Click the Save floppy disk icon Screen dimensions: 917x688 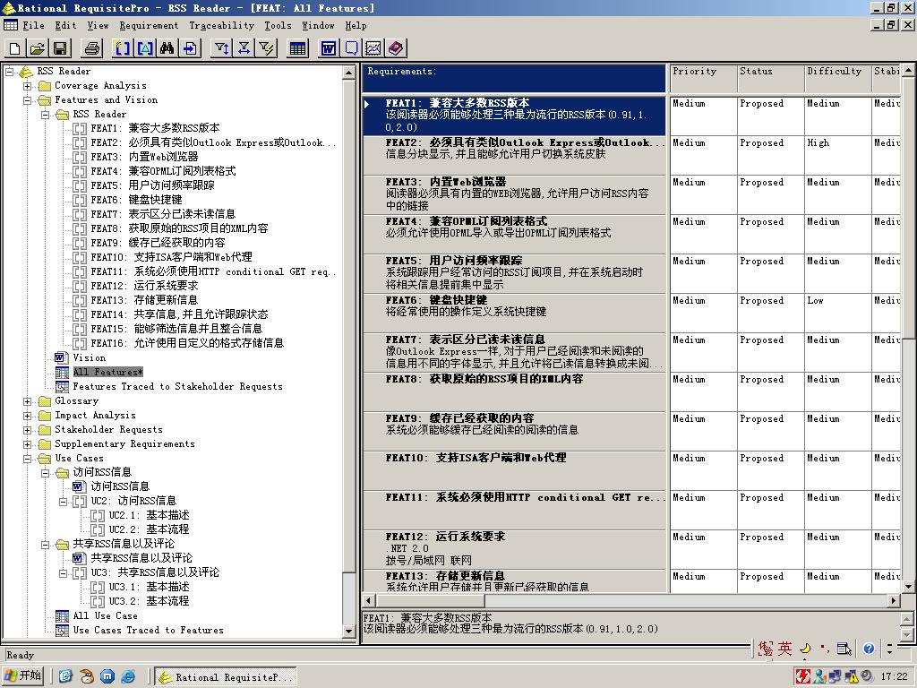60,48
